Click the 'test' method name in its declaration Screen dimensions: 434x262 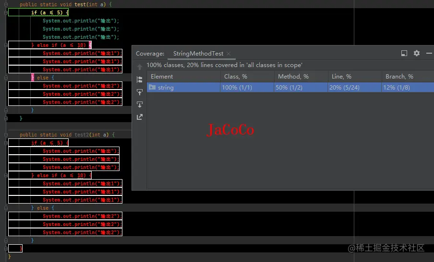pyautogui.click(x=80, y=4)
